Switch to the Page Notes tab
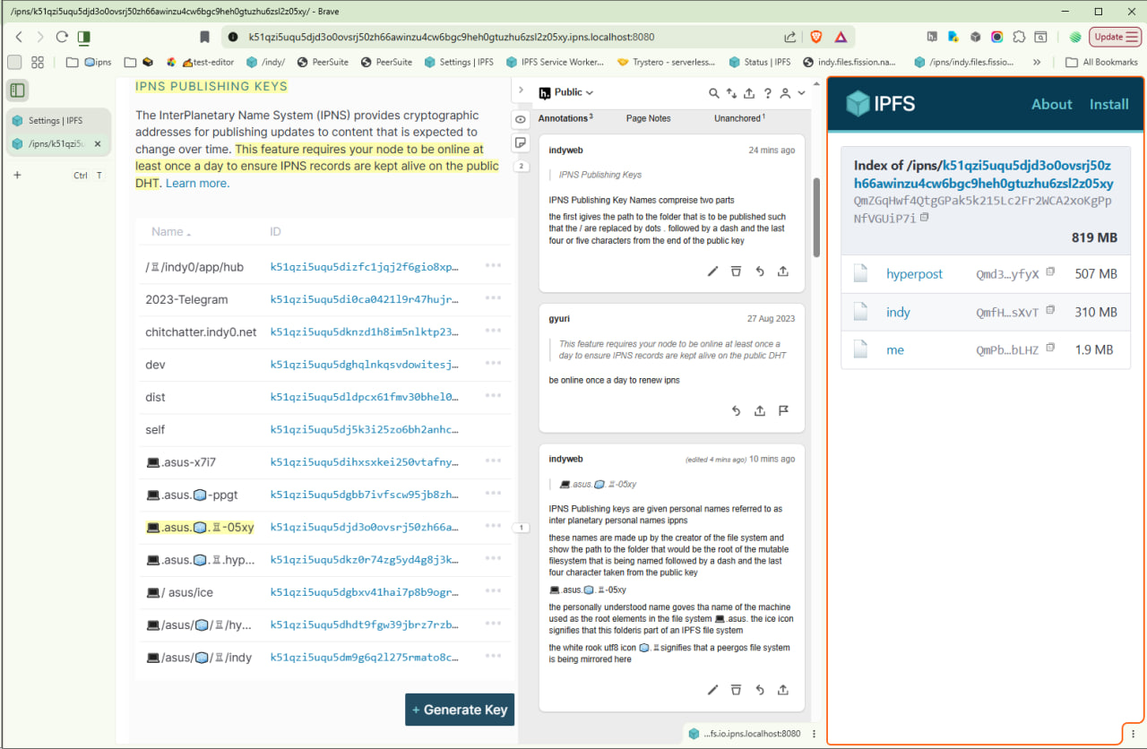This screenshot has height=749, width=1147. click(648, 118)
